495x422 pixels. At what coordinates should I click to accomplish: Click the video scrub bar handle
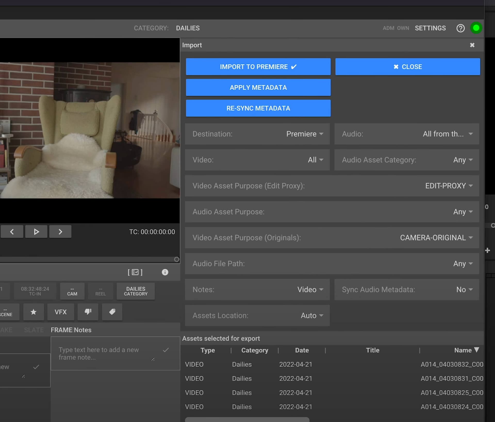[x=177, y=259]
